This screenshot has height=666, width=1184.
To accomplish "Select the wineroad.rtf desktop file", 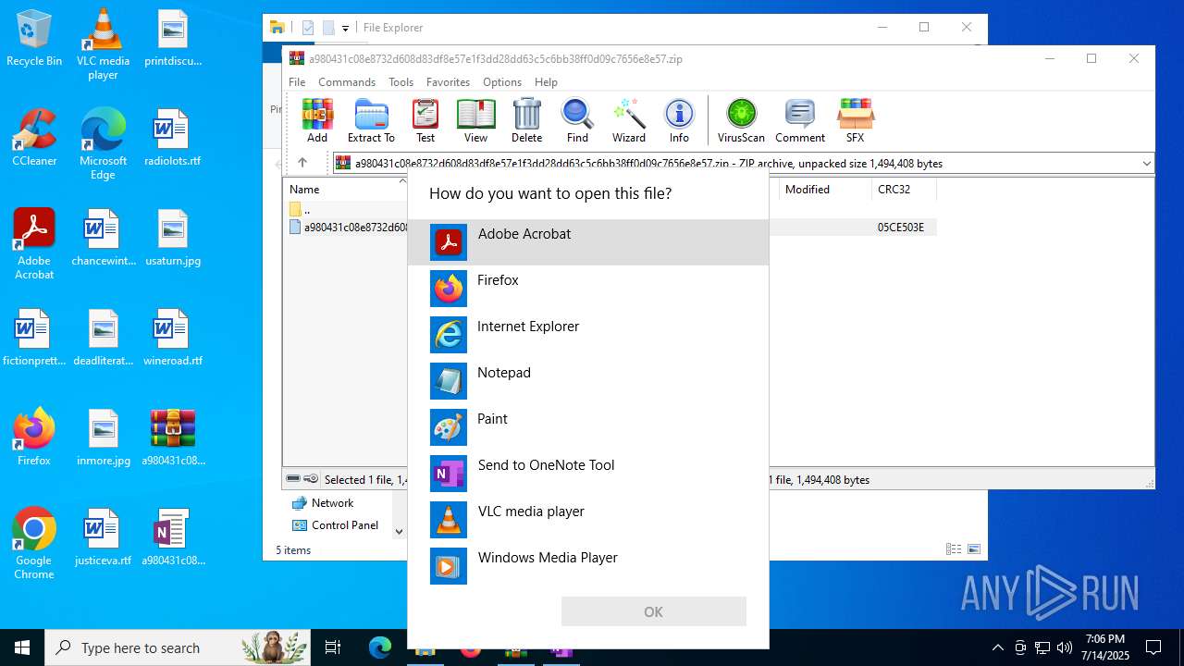I will tap(172, 338).
